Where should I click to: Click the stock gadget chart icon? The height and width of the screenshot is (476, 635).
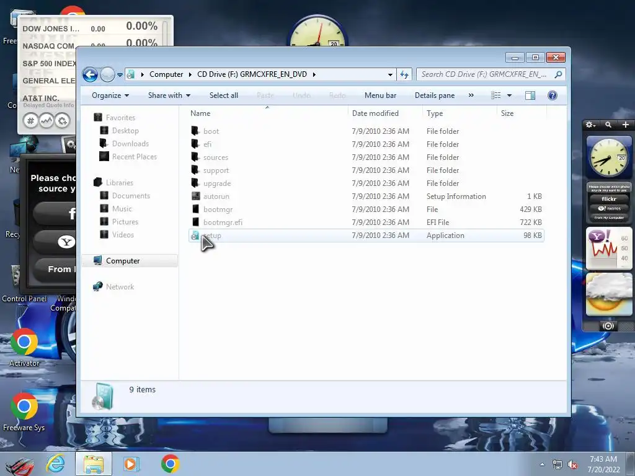point(46,121)
